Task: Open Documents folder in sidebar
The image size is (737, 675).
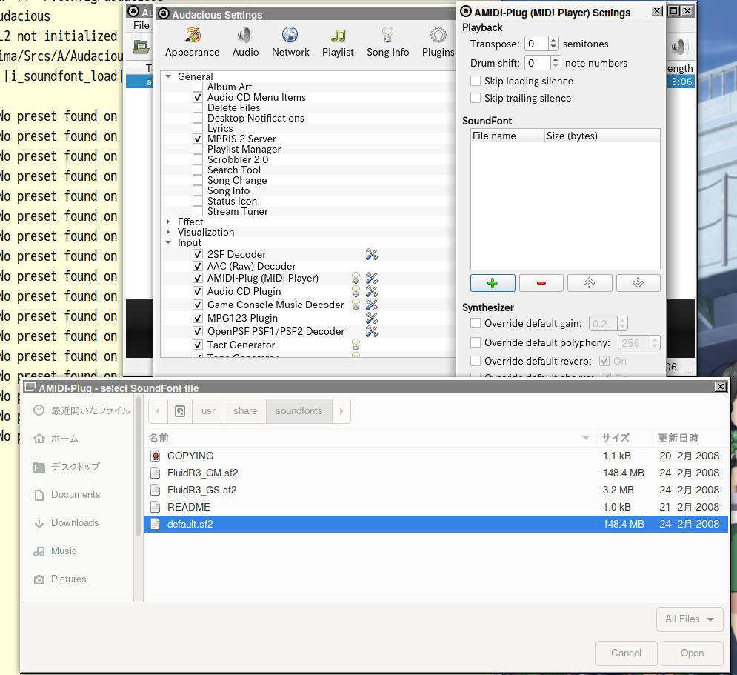Action: (67, 494)
